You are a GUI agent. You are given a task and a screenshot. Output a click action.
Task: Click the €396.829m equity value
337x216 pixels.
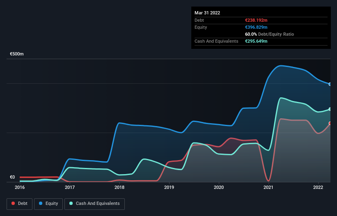(256, 27)
